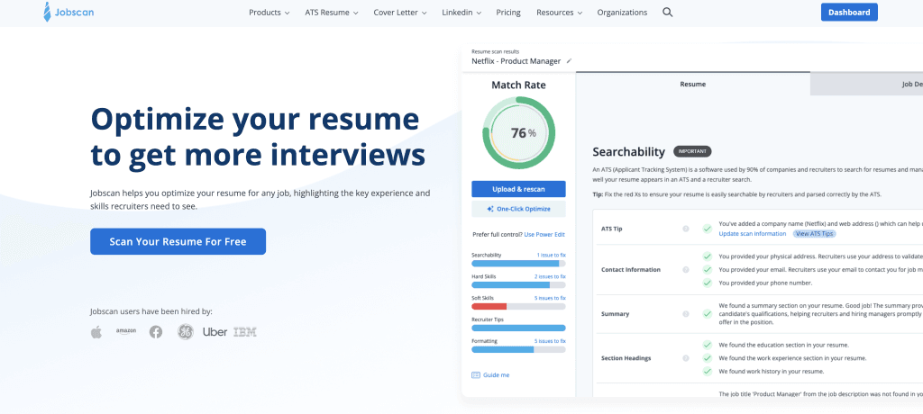Open the Organizations page
Screen dimensions: 923x414
click(622, 13)
